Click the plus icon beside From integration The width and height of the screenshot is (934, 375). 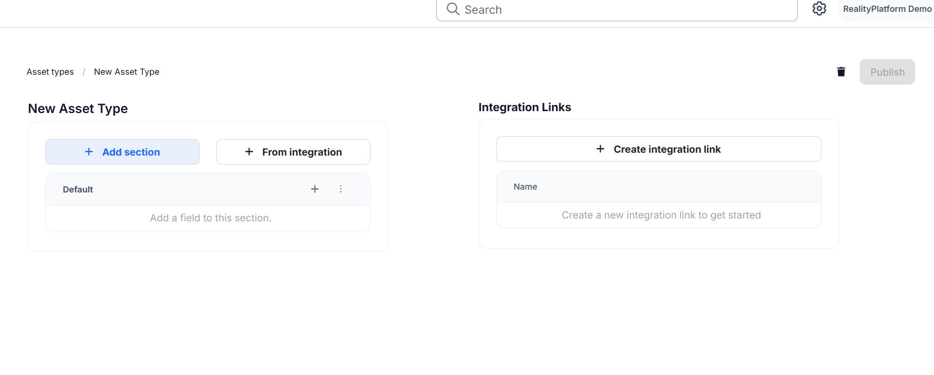click(x=249, y=152)
